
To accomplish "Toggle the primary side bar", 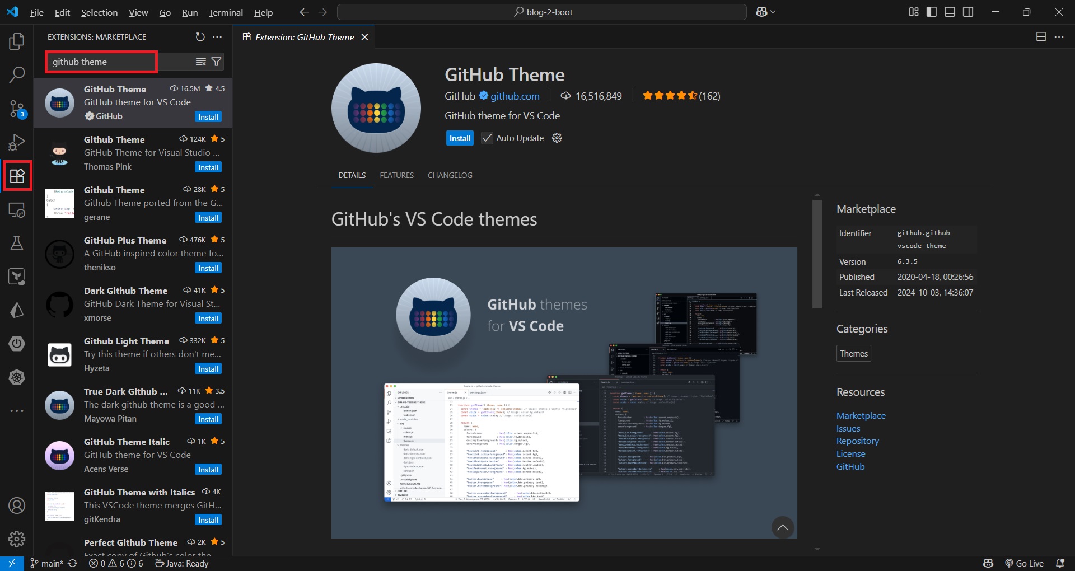I will (x=932, y=12).
